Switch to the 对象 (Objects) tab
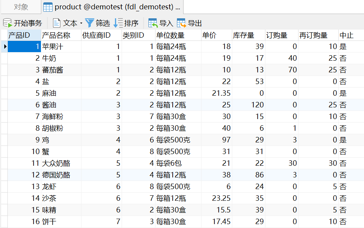The image size is (364, 228). click(x=21, y=7)
